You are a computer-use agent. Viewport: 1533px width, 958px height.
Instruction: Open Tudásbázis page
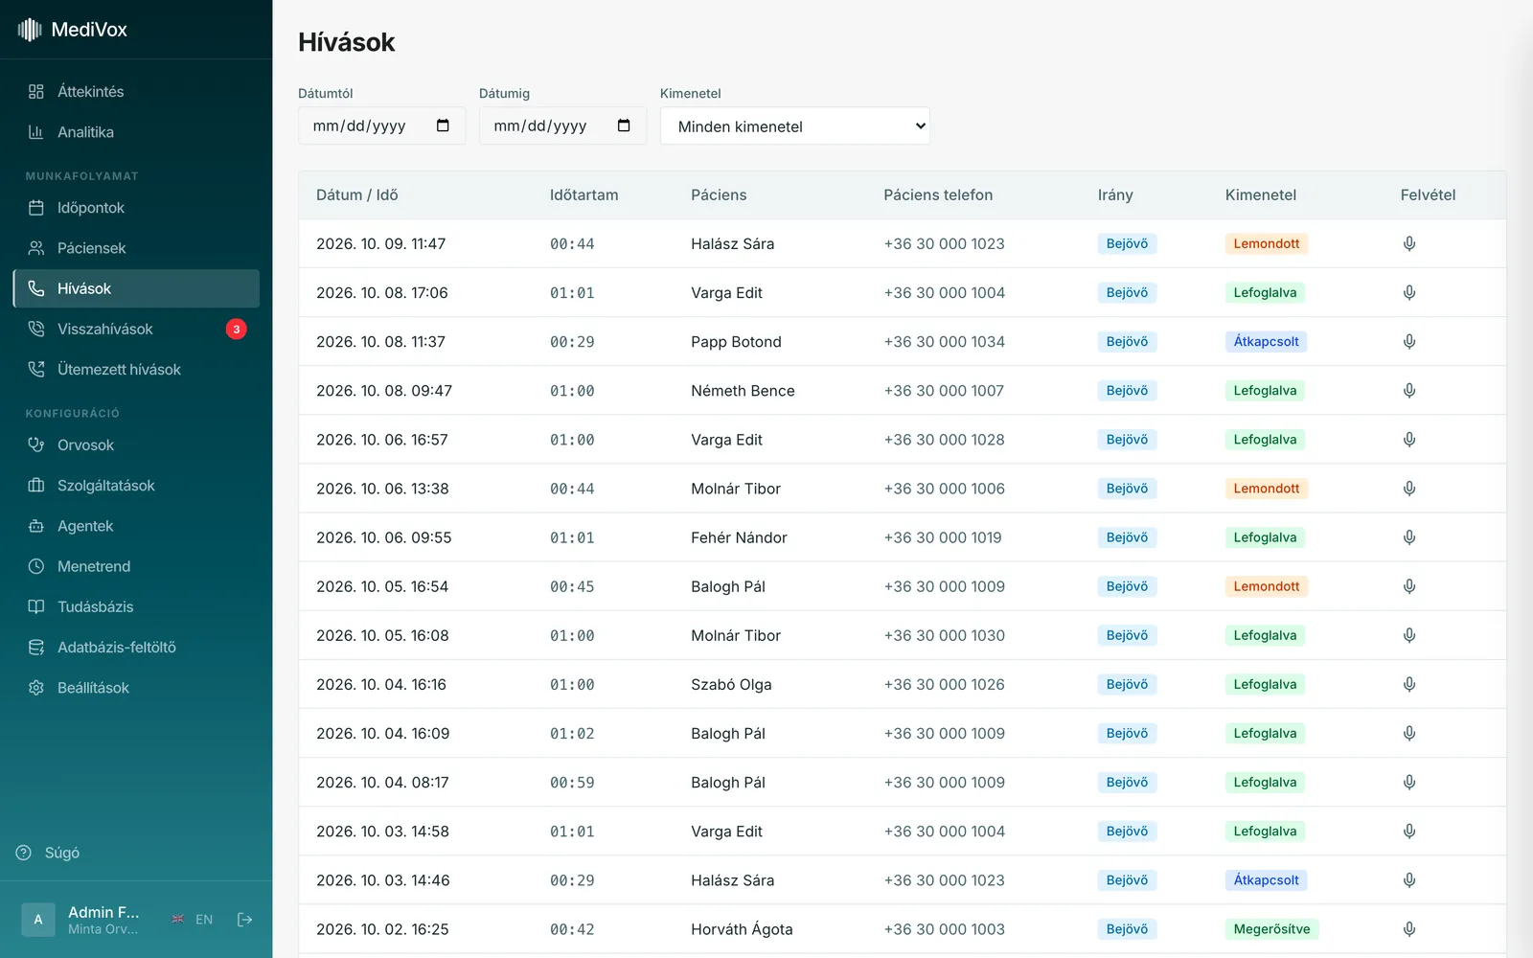click(x=136, y=606)
